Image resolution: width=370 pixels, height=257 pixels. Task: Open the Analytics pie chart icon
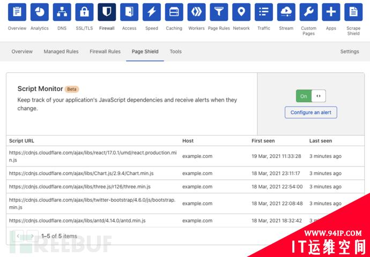click(39, 12)
